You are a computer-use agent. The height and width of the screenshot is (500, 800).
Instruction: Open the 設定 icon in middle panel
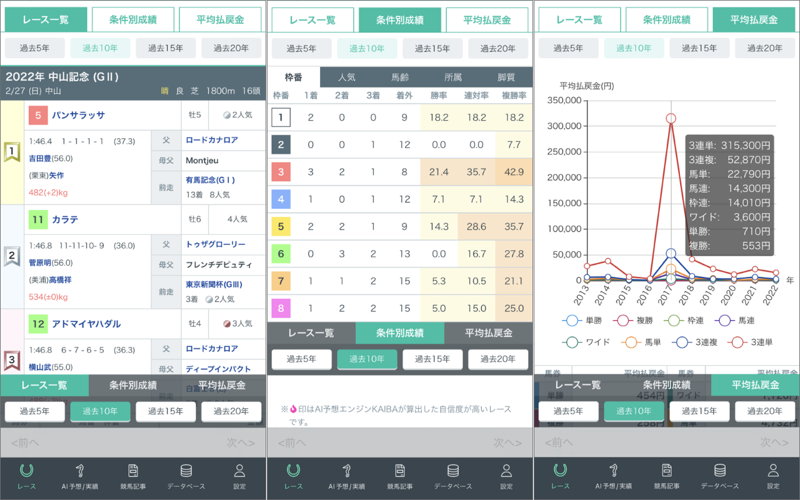click(506, 471)
